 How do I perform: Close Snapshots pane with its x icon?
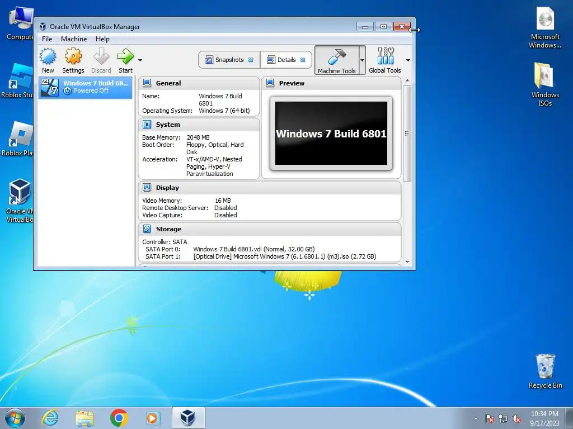[251, 60]
